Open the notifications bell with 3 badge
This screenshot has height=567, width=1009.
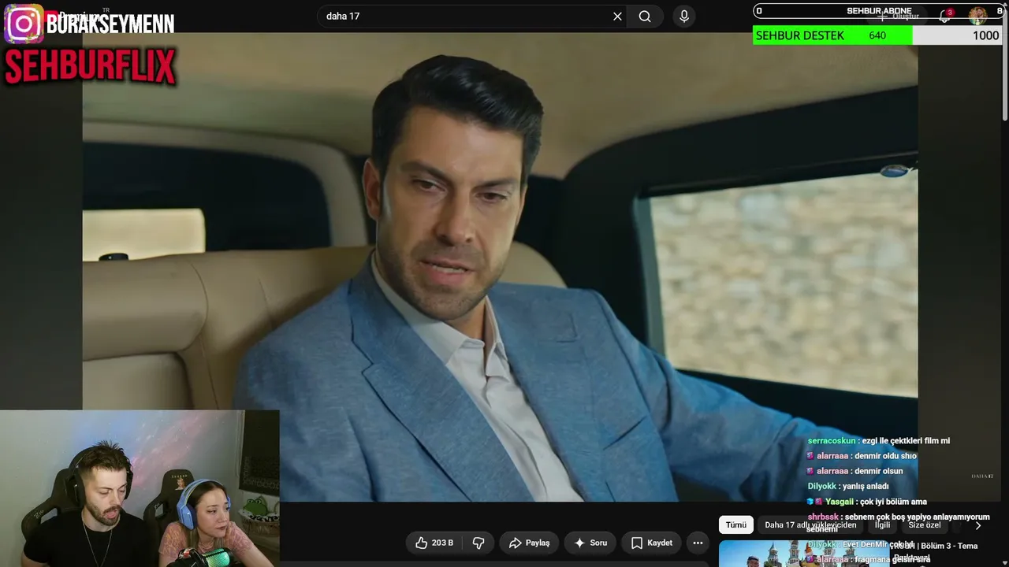point(945,15)
